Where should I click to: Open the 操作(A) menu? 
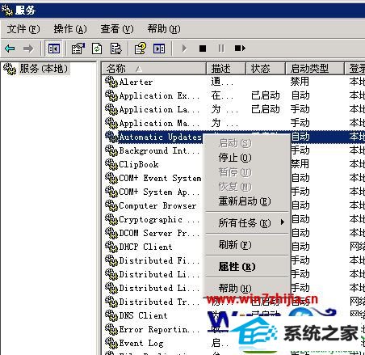coord(70,29)
